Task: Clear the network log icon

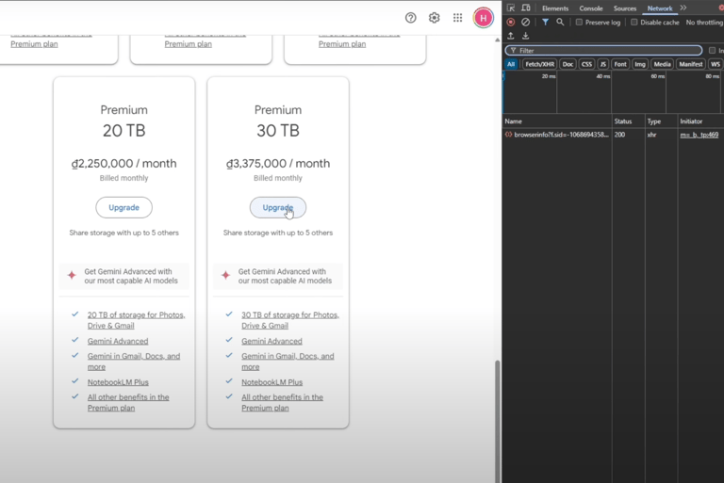Action: coord(525,22)
